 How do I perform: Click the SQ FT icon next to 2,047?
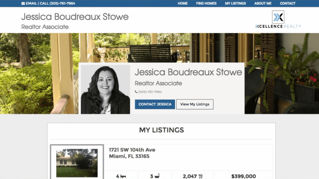201,176
